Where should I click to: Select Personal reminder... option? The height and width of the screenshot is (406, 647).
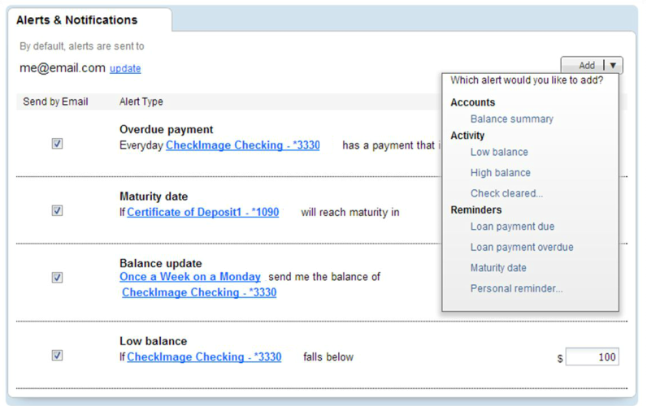(516, 289)
